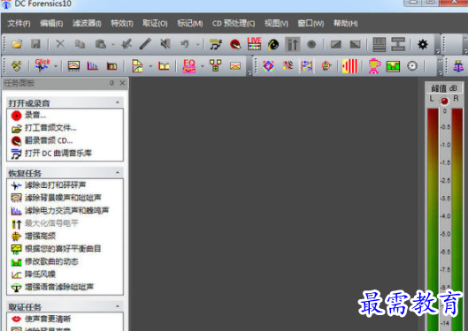Open the 编辑(E) menu
Screen dimensions: 468x331
tap(51, 23)
